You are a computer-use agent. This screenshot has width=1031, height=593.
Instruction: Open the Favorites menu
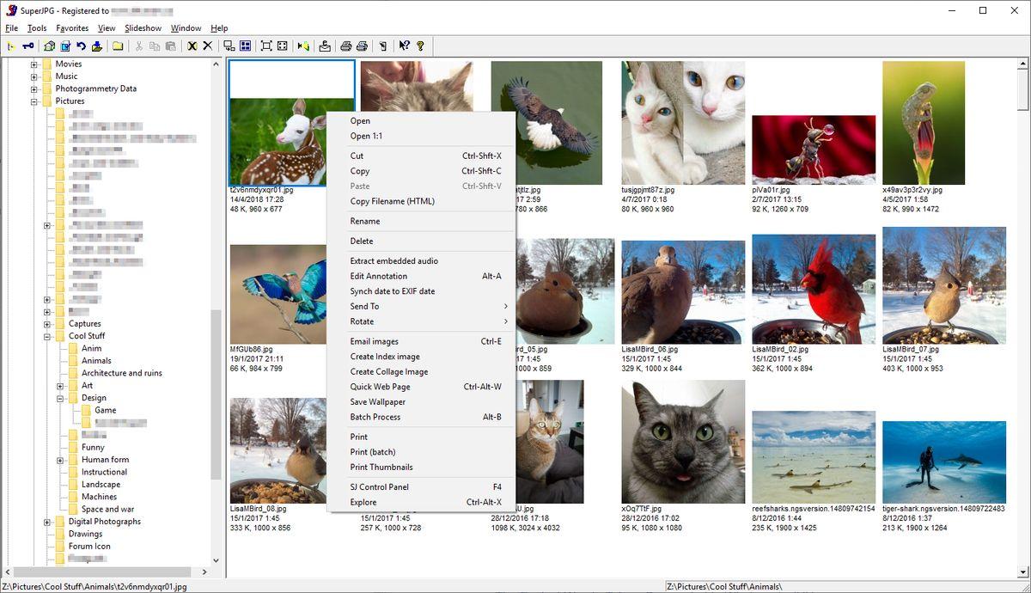click(72, 28)
